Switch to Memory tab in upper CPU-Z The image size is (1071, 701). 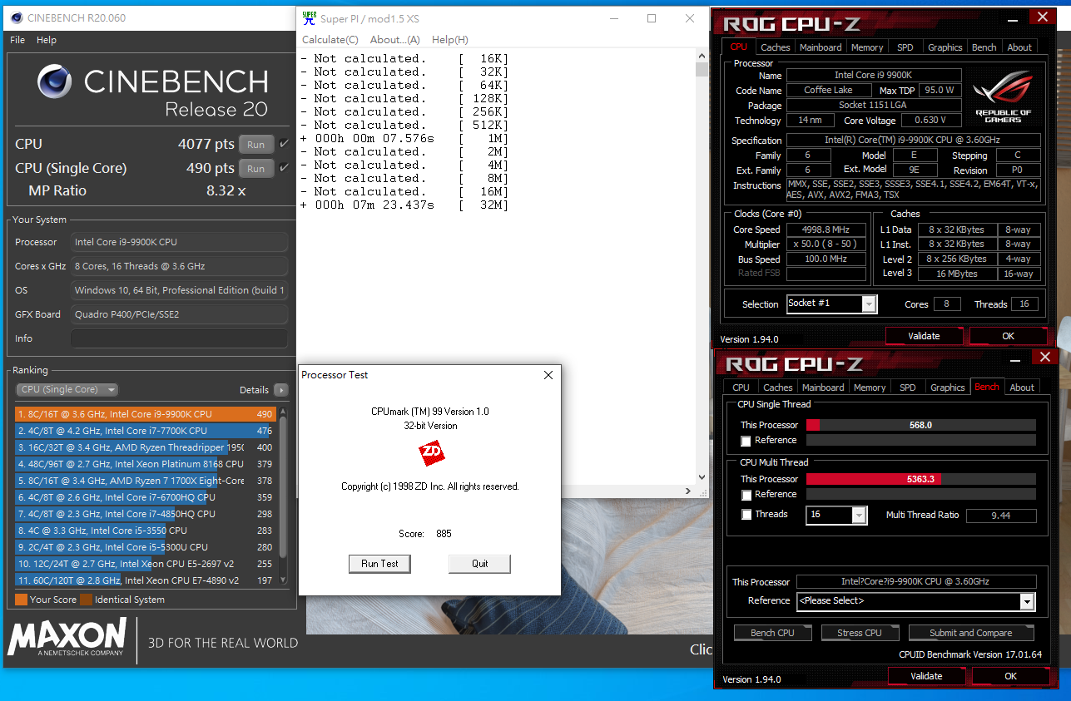point(867,47)
